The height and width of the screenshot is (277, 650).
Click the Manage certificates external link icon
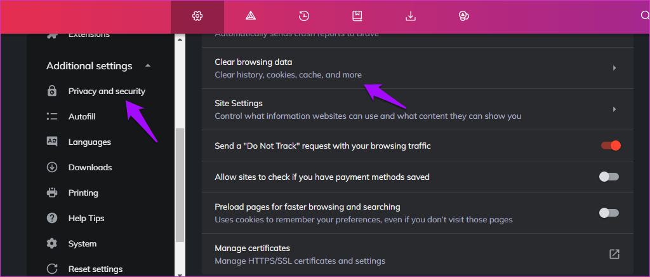click(614, 254)
